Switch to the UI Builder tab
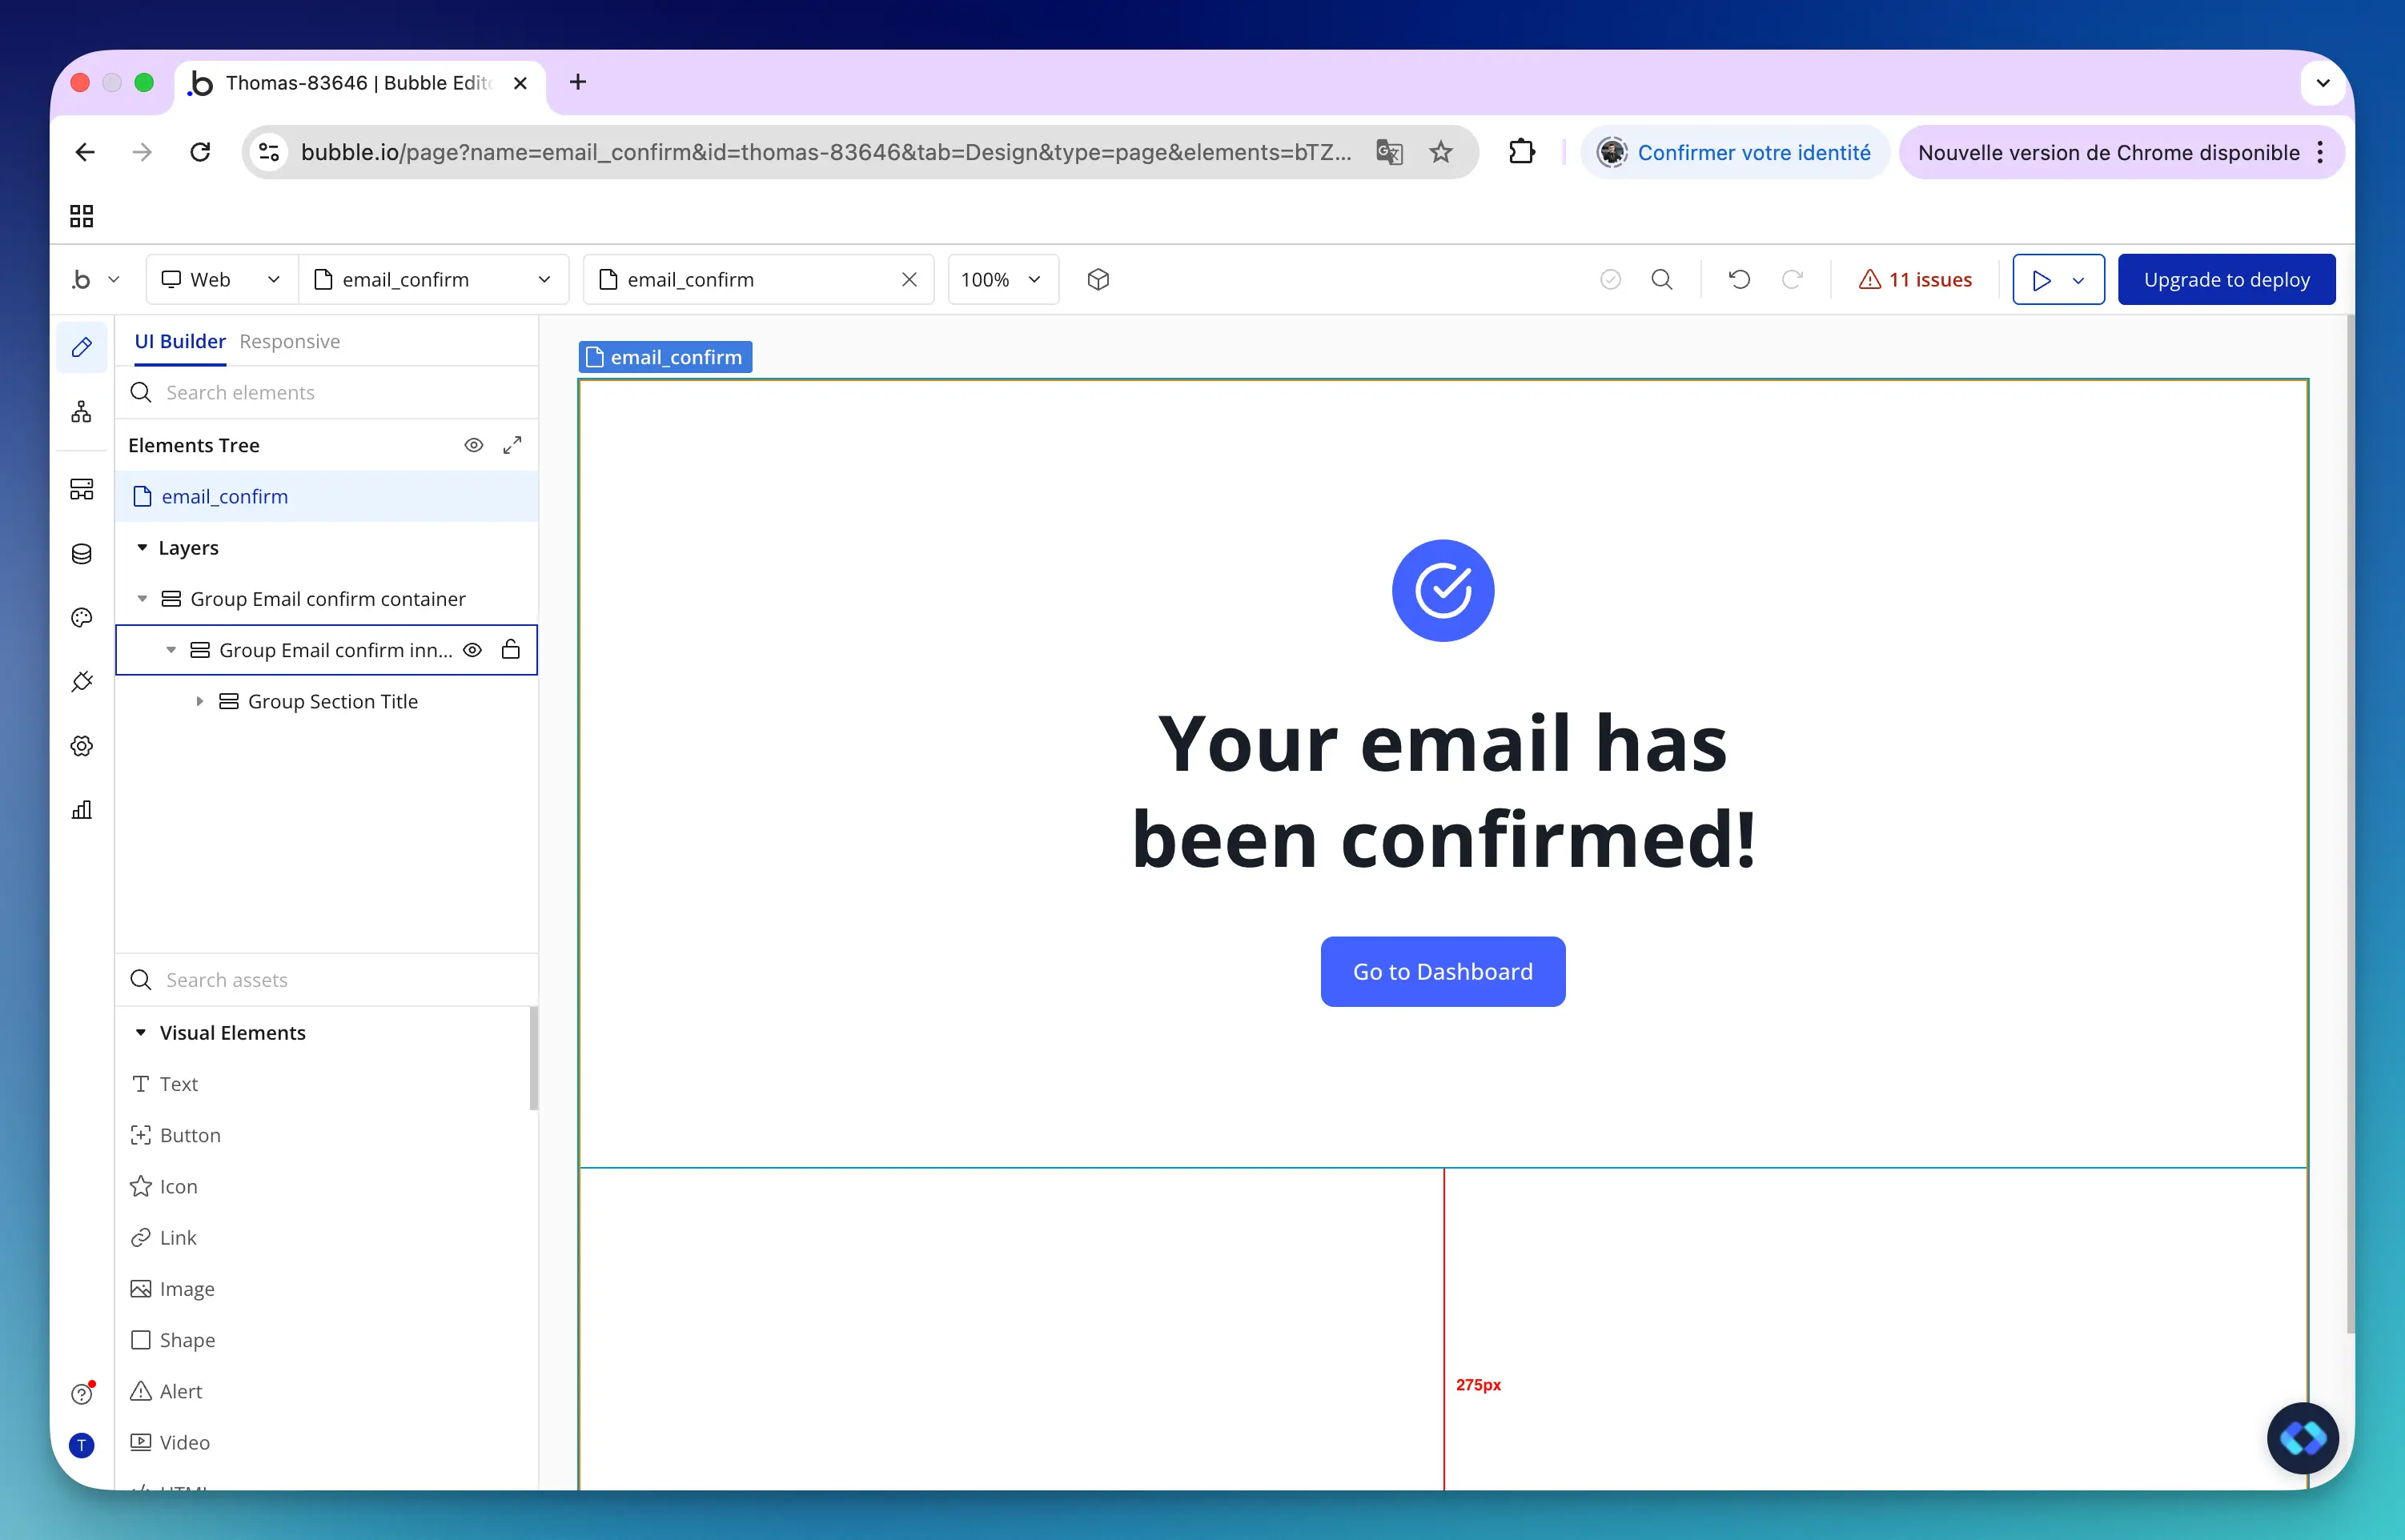This screenshot has width=2405, height=1540. click(x=180, y=342)
